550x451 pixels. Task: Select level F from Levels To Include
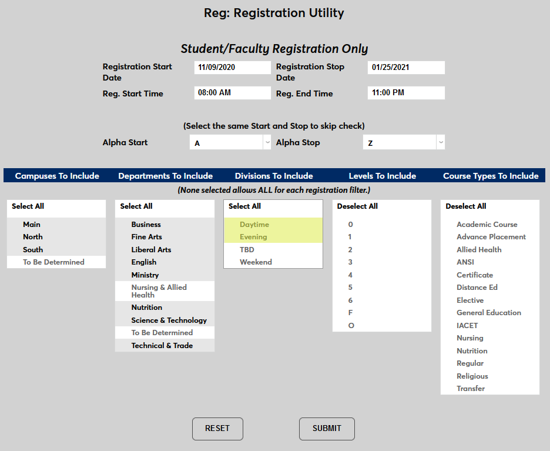[x=350, y=312]
